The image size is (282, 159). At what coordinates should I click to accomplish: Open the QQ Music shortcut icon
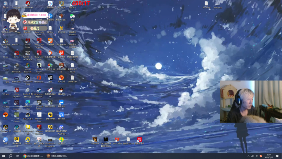pyautogui.click(x=61, y=140)
